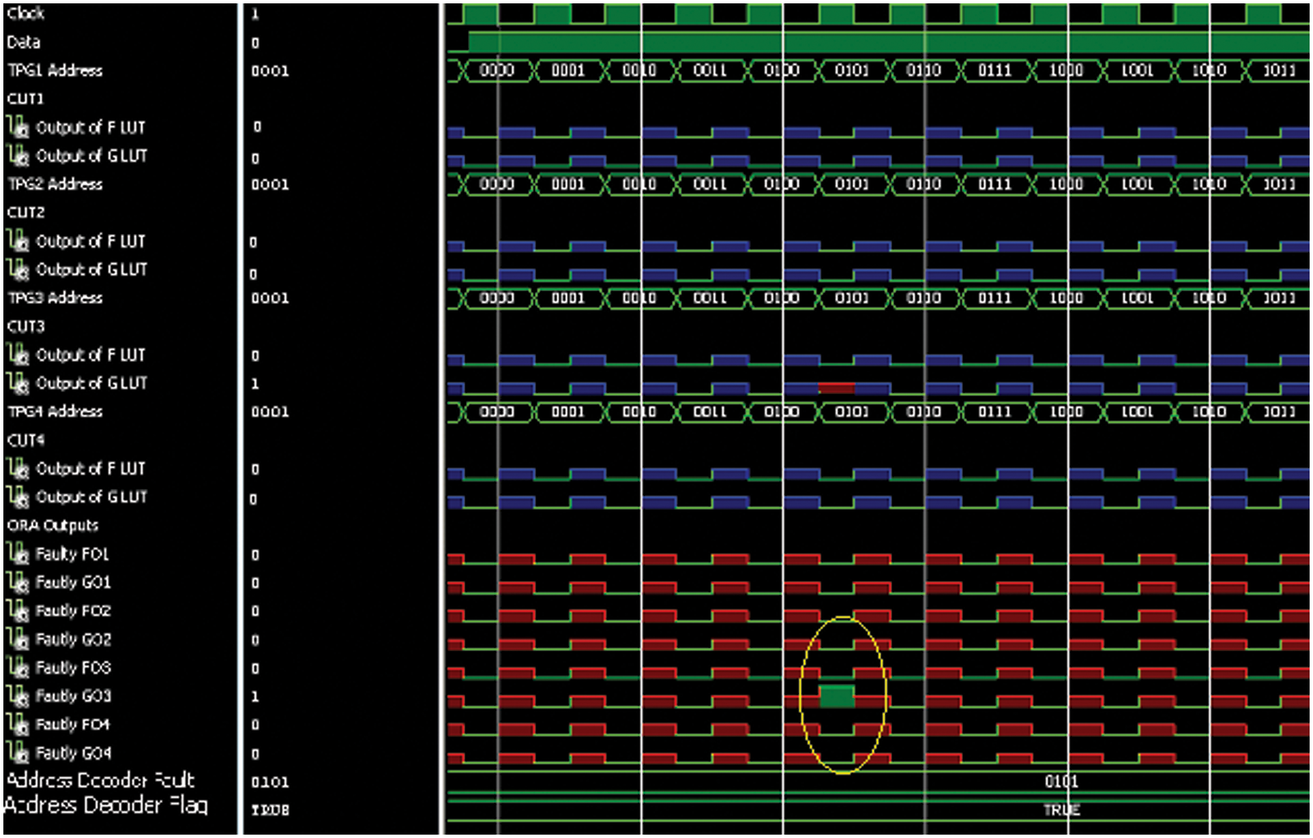Click TPG1 Address bus value 0101
1313x838 pixels.
pyautogui.click(x=852, y=70)
